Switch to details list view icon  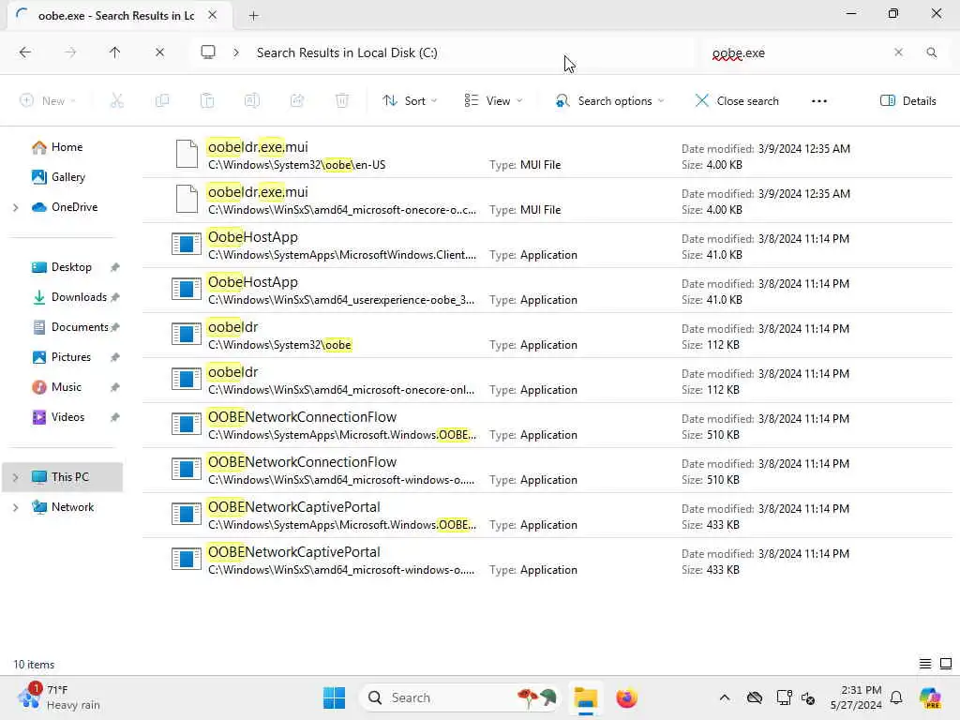click(925, 664)
